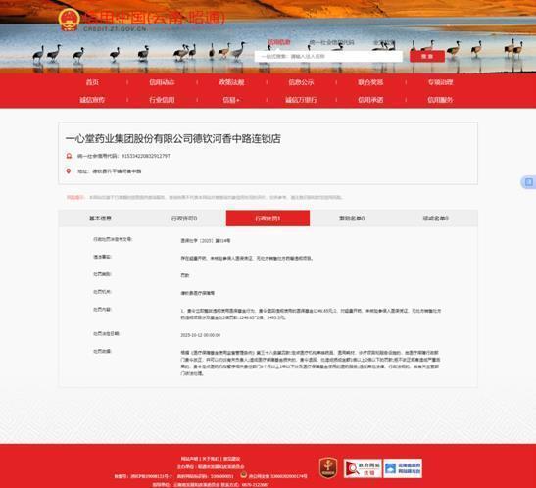Viewport: 536px width, 488px height.
Task: Open 信用服务 navigation item
Action: click(x=440, y=100)
